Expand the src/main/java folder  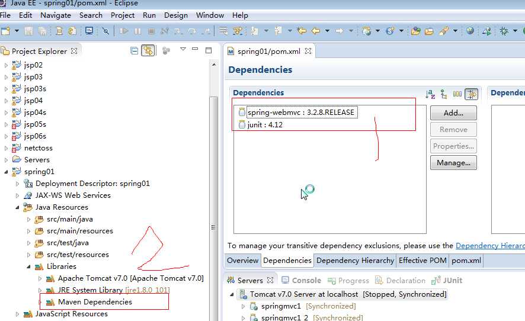(x=29, y=220)
